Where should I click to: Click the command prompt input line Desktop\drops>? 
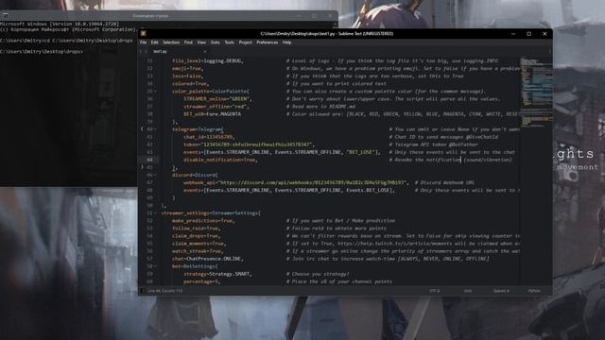tap(42, 51)
